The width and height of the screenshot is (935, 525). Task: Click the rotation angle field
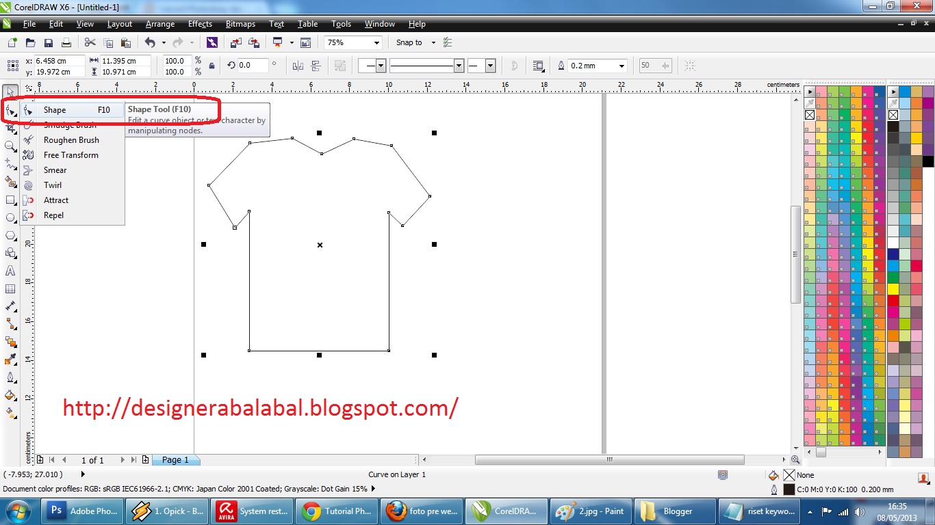coord(253,66)
